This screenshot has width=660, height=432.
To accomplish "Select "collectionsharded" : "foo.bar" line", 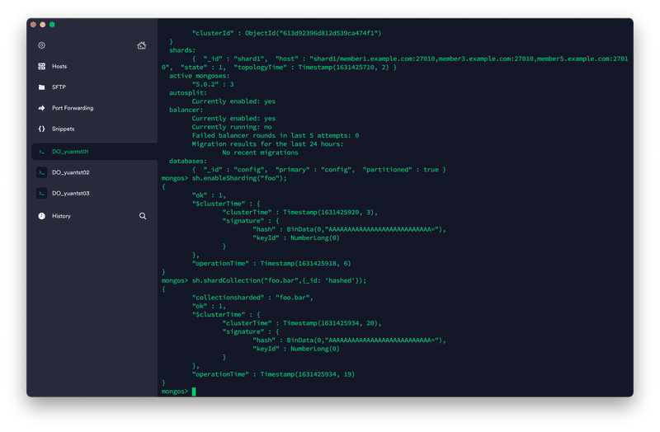I will click(x=252, y=298).
